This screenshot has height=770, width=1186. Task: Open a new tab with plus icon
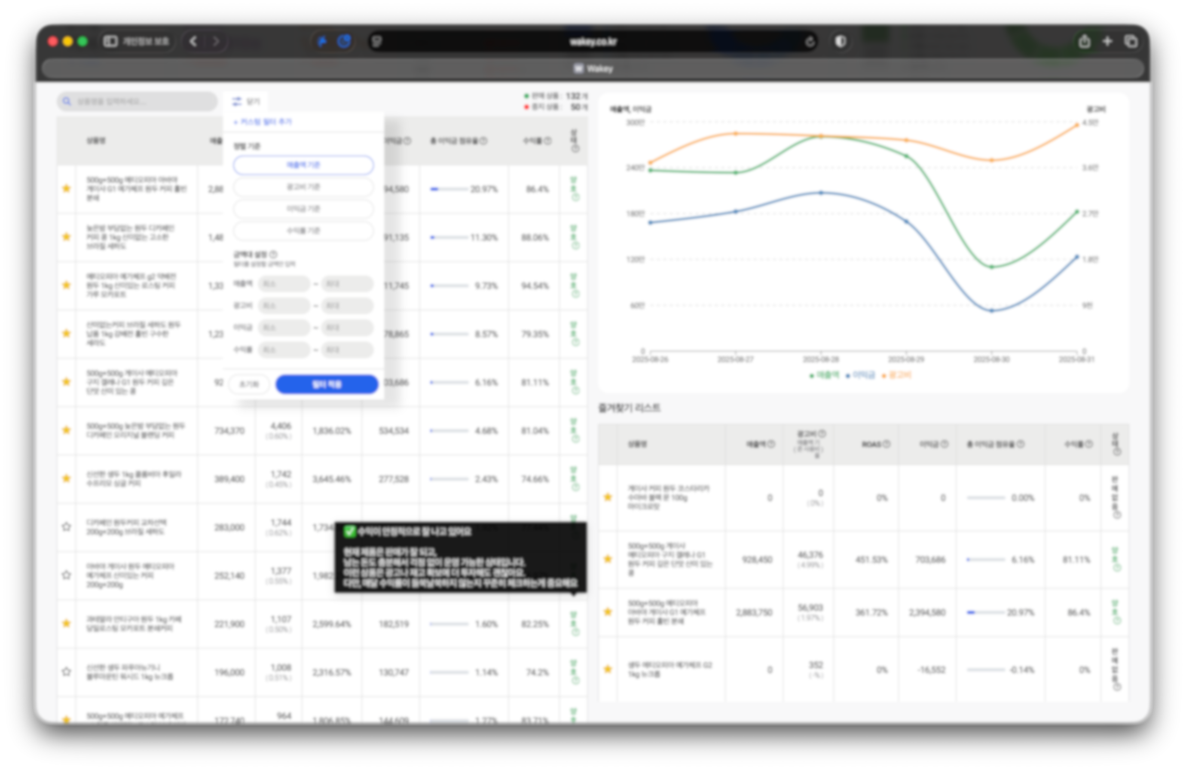pyautogui.click(x=1107, y=41)
